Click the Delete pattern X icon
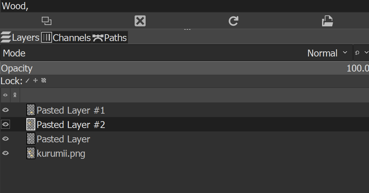369x193 pixels. click(140, 21)
